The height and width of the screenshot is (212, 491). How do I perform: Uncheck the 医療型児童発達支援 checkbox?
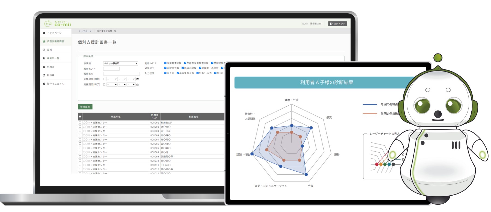(185, 63)
